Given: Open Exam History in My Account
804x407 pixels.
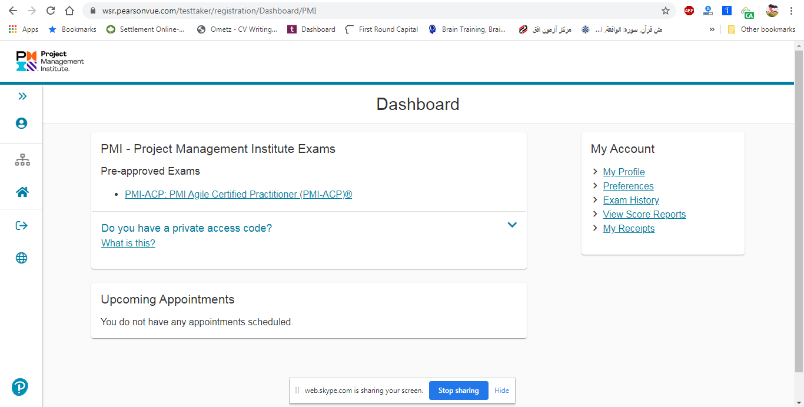Looking at the screenshot, I should pos(631,201).
